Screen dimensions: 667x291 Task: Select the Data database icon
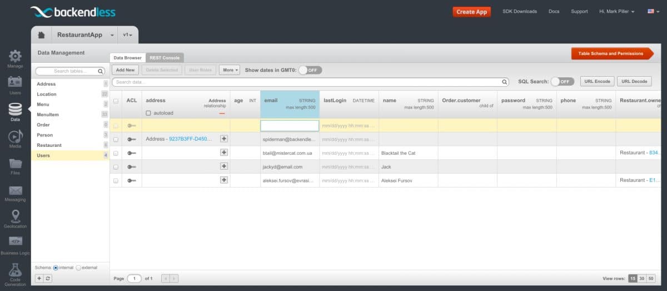[15, 108]
